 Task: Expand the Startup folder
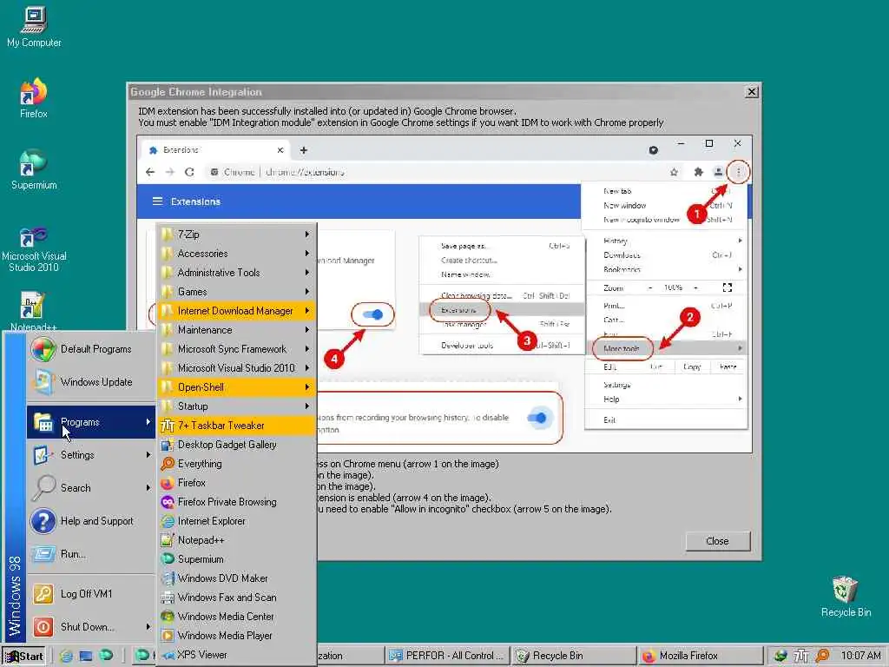(x=236, y=406)
